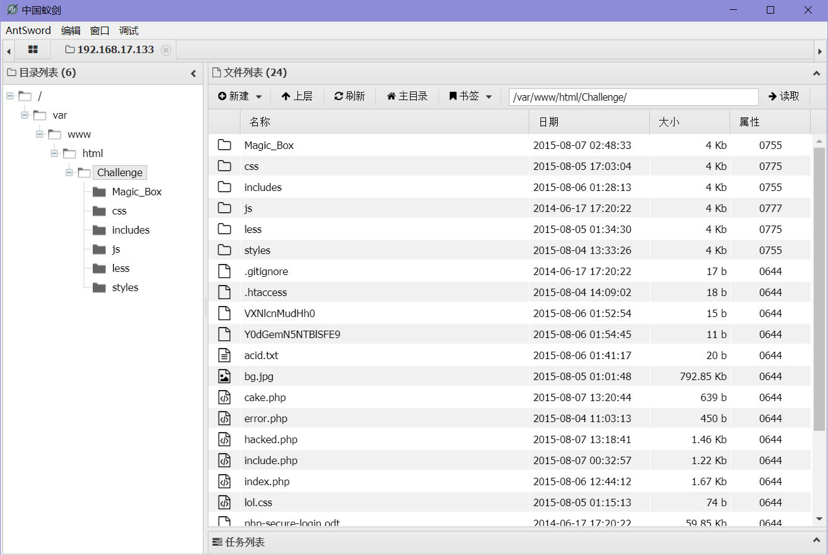The image size is (828, 555).
Task: Click the includes folder icon in file list
Action: coord(224,187)
